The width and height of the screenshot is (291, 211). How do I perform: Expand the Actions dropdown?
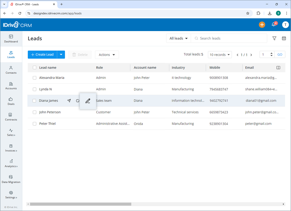click(107, 55)
